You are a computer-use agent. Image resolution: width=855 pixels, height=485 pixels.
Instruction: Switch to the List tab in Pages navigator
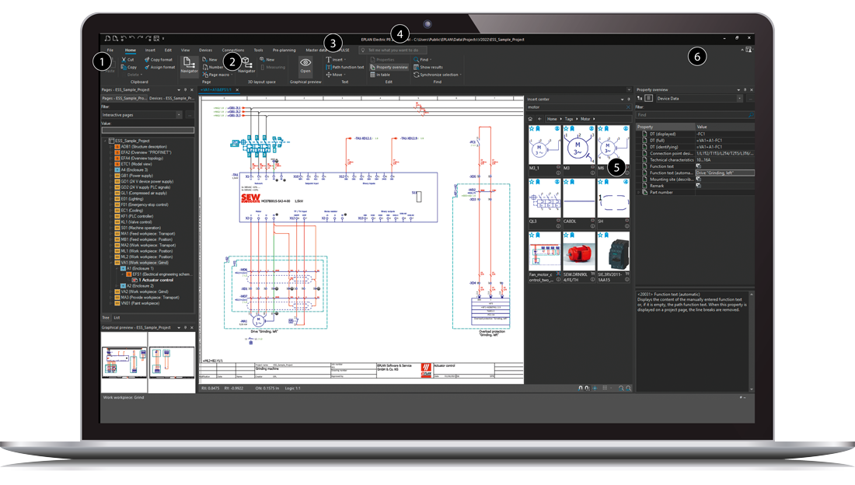[117, 317]
